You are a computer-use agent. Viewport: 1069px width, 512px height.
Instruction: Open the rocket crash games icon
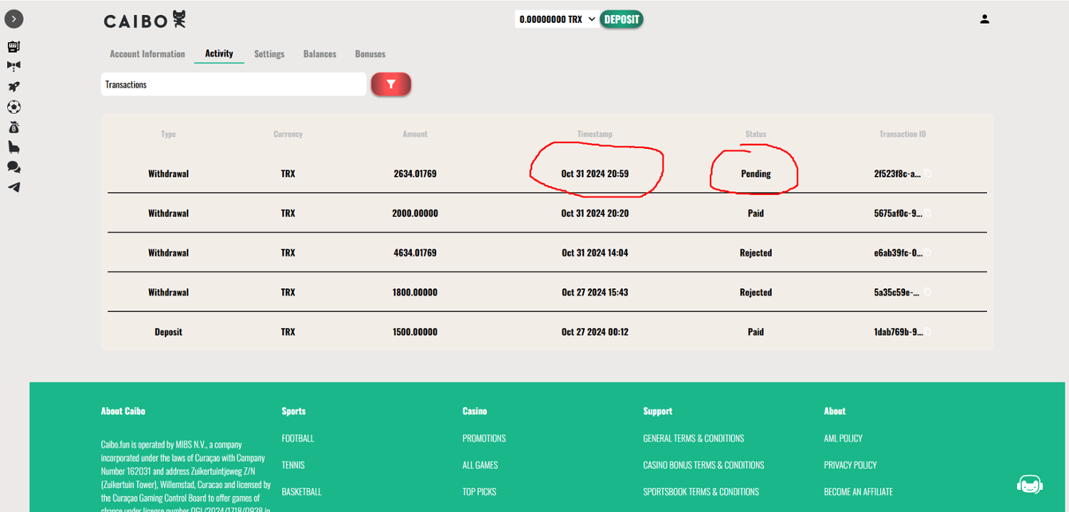pos(14,87)
